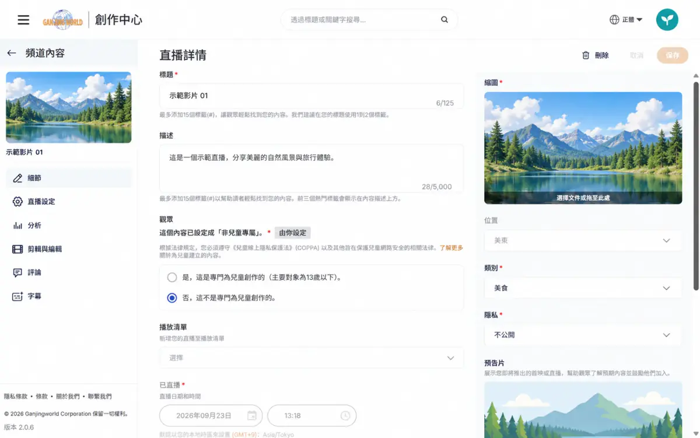Open the 聯繫我們 footer link
This screenshot has width=700, height=438.
(x=100, y=397)
